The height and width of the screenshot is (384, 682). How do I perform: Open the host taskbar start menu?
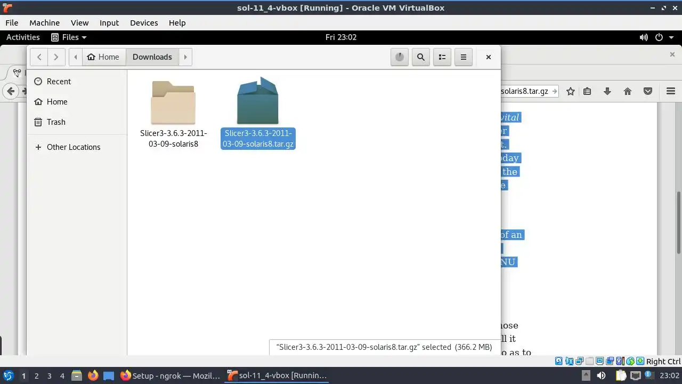8,375
